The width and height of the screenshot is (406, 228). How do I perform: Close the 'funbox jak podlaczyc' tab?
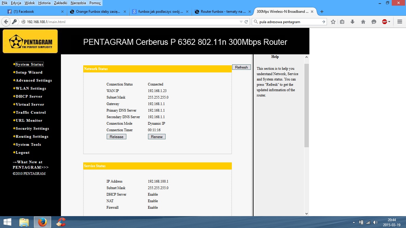pos(187,12)
